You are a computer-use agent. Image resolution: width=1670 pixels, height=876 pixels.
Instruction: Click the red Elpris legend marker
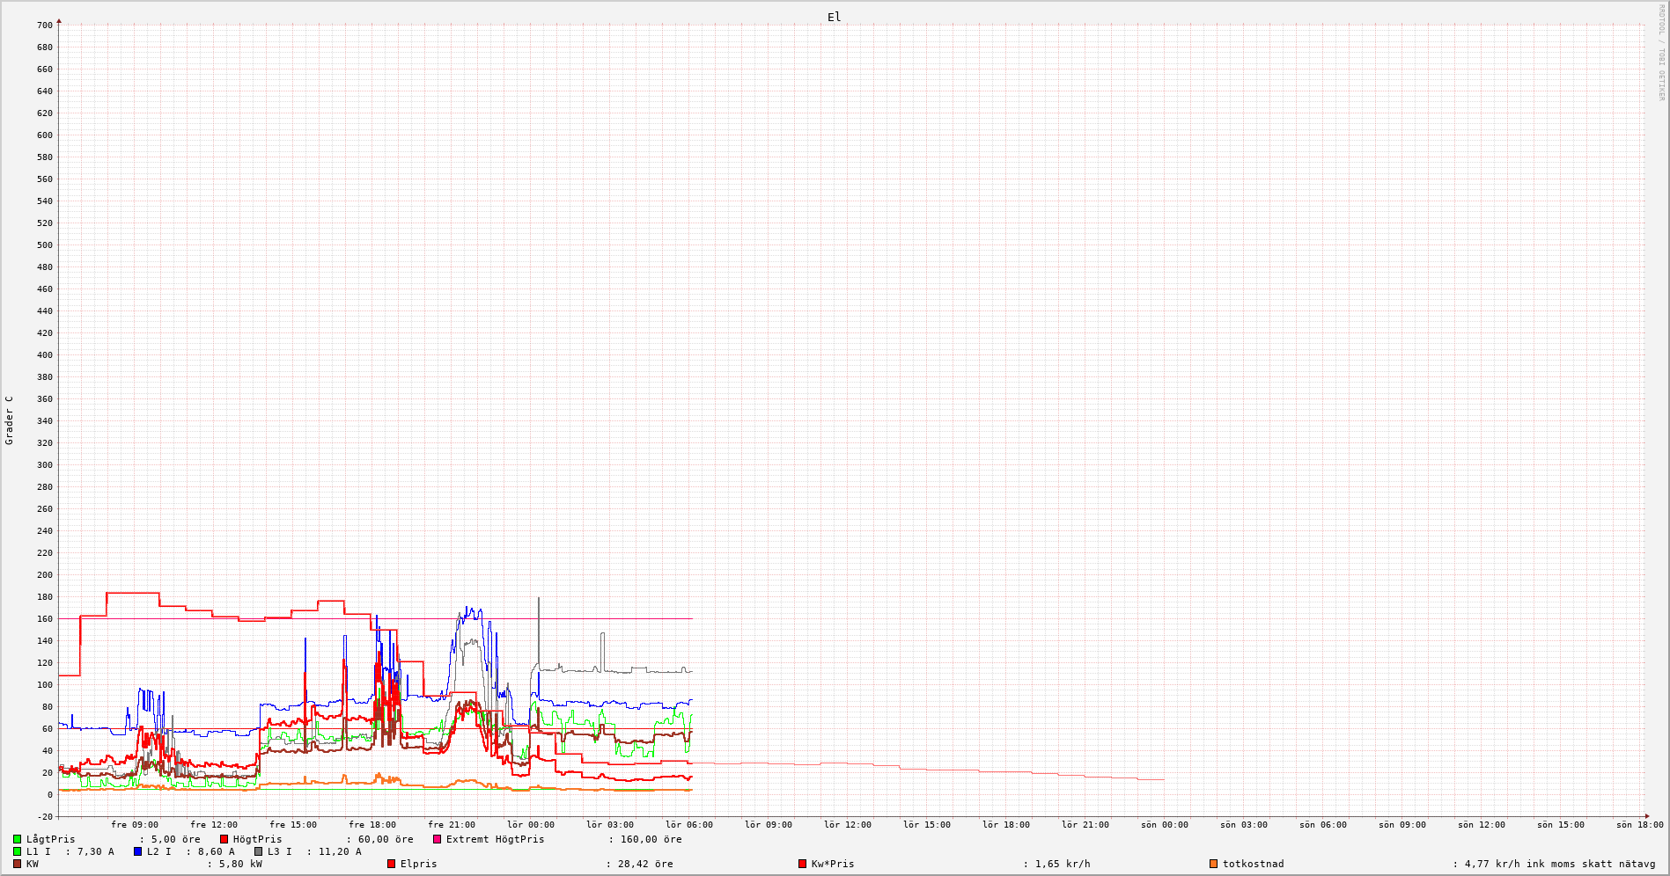pos(391,865)
